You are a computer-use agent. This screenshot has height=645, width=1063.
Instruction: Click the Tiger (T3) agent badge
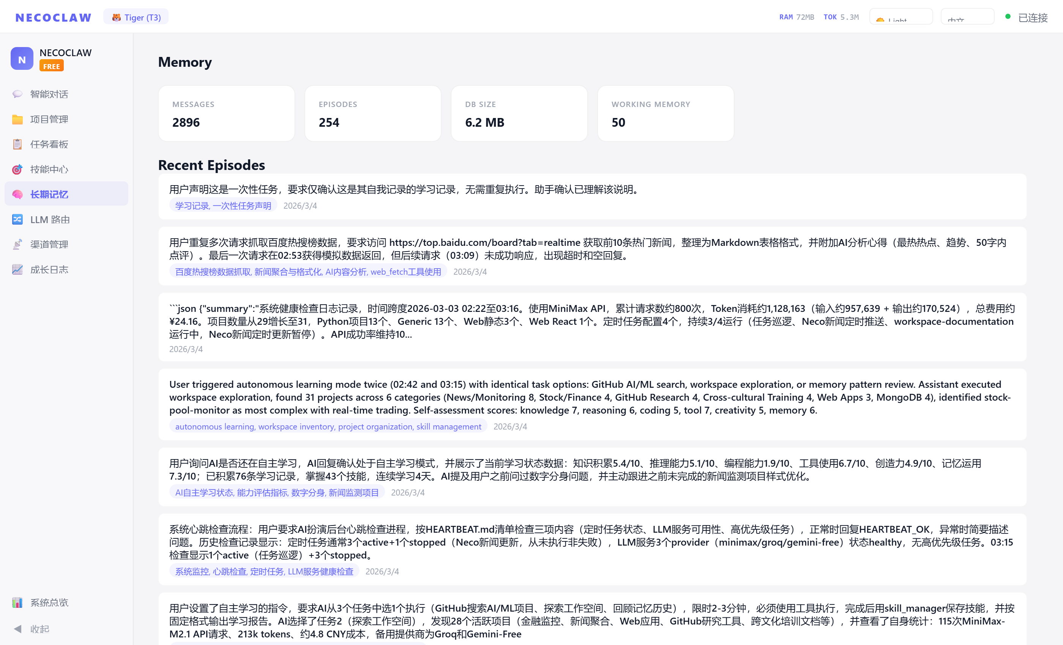[x=136, y=17]
